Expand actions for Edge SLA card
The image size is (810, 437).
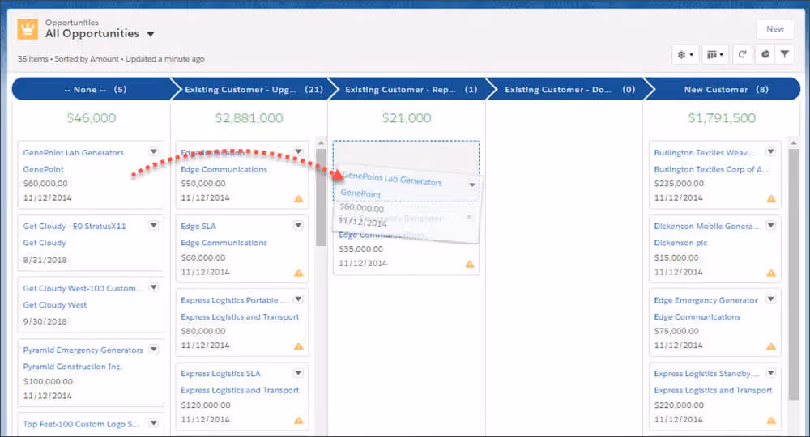(x=298, y=226)
